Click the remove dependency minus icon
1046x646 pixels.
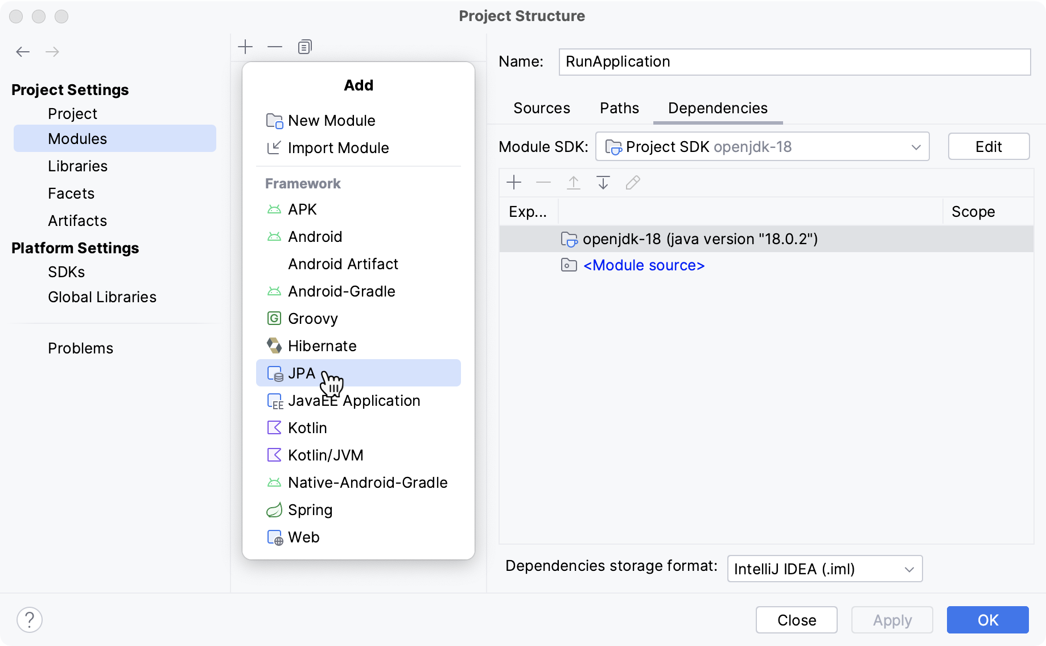coord(543,182)
